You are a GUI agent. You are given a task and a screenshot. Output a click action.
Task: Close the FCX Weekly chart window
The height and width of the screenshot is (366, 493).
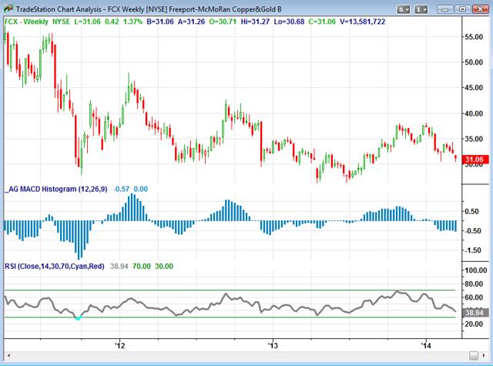click(x=481, y=9)
